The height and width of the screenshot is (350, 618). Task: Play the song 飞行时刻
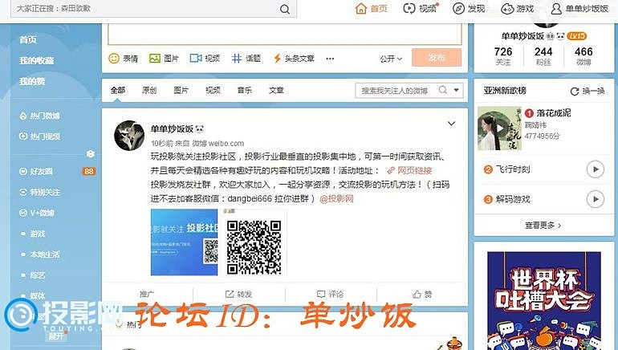click(x=595, y=169)
